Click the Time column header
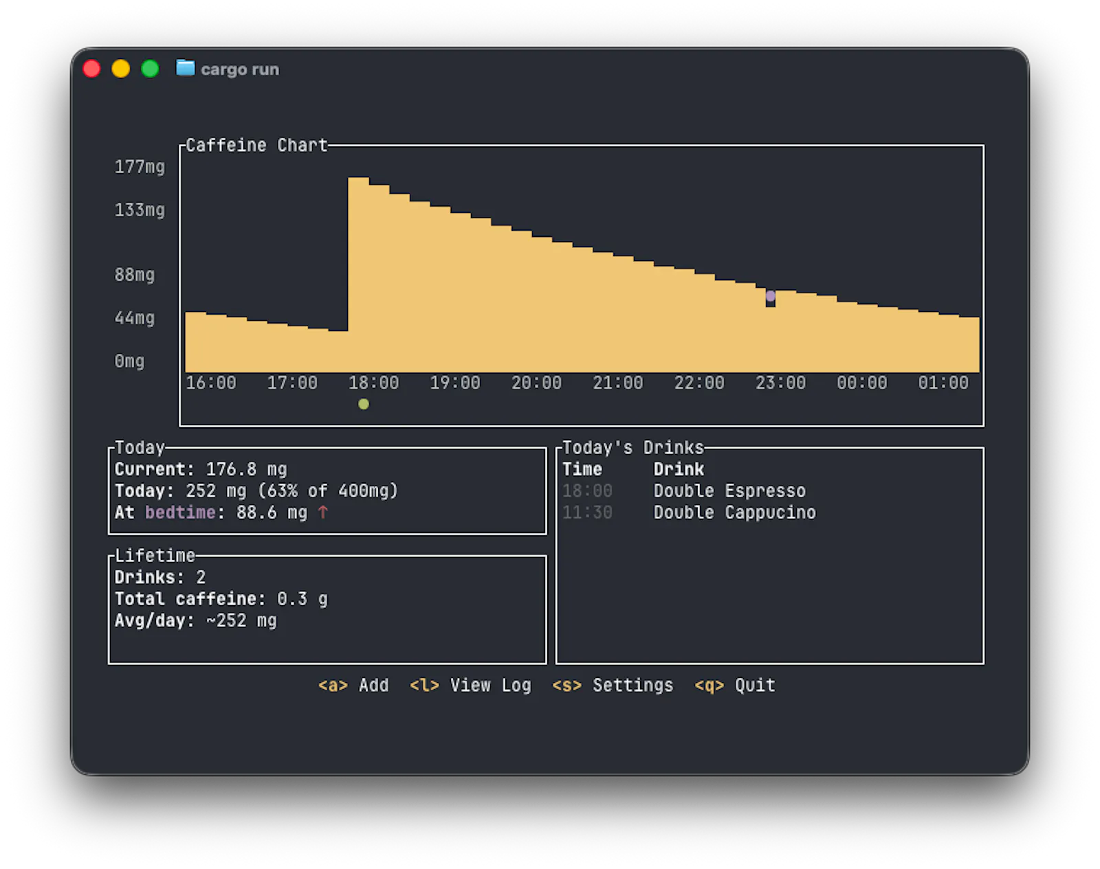The image size is (1100, 869). (582, 469)
